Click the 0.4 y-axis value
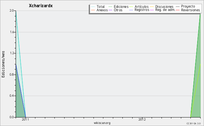 12,96
